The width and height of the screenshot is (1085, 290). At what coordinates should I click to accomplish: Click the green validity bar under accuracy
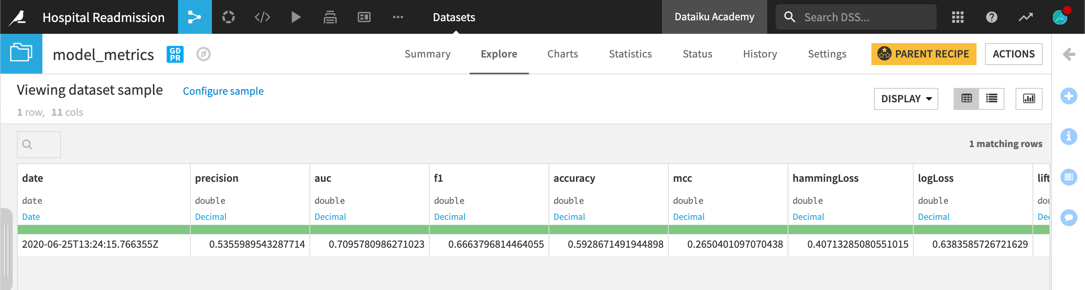[609, 230]
